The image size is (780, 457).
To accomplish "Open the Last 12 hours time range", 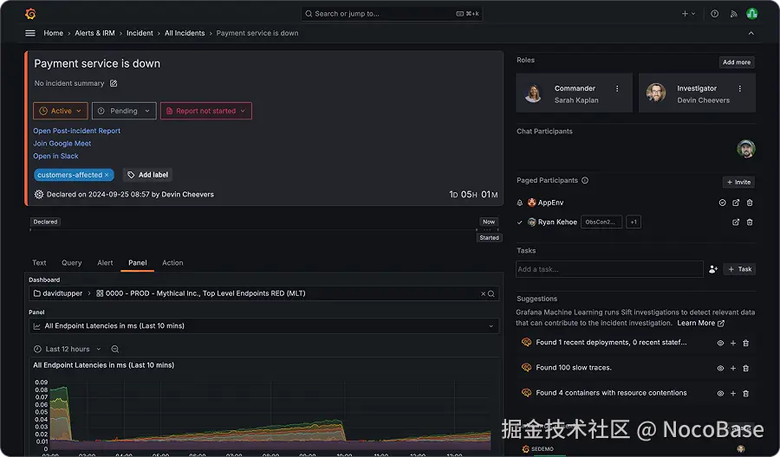I will [67, 349].
